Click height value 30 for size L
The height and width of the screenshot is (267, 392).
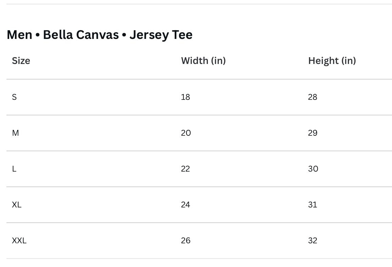313,169
